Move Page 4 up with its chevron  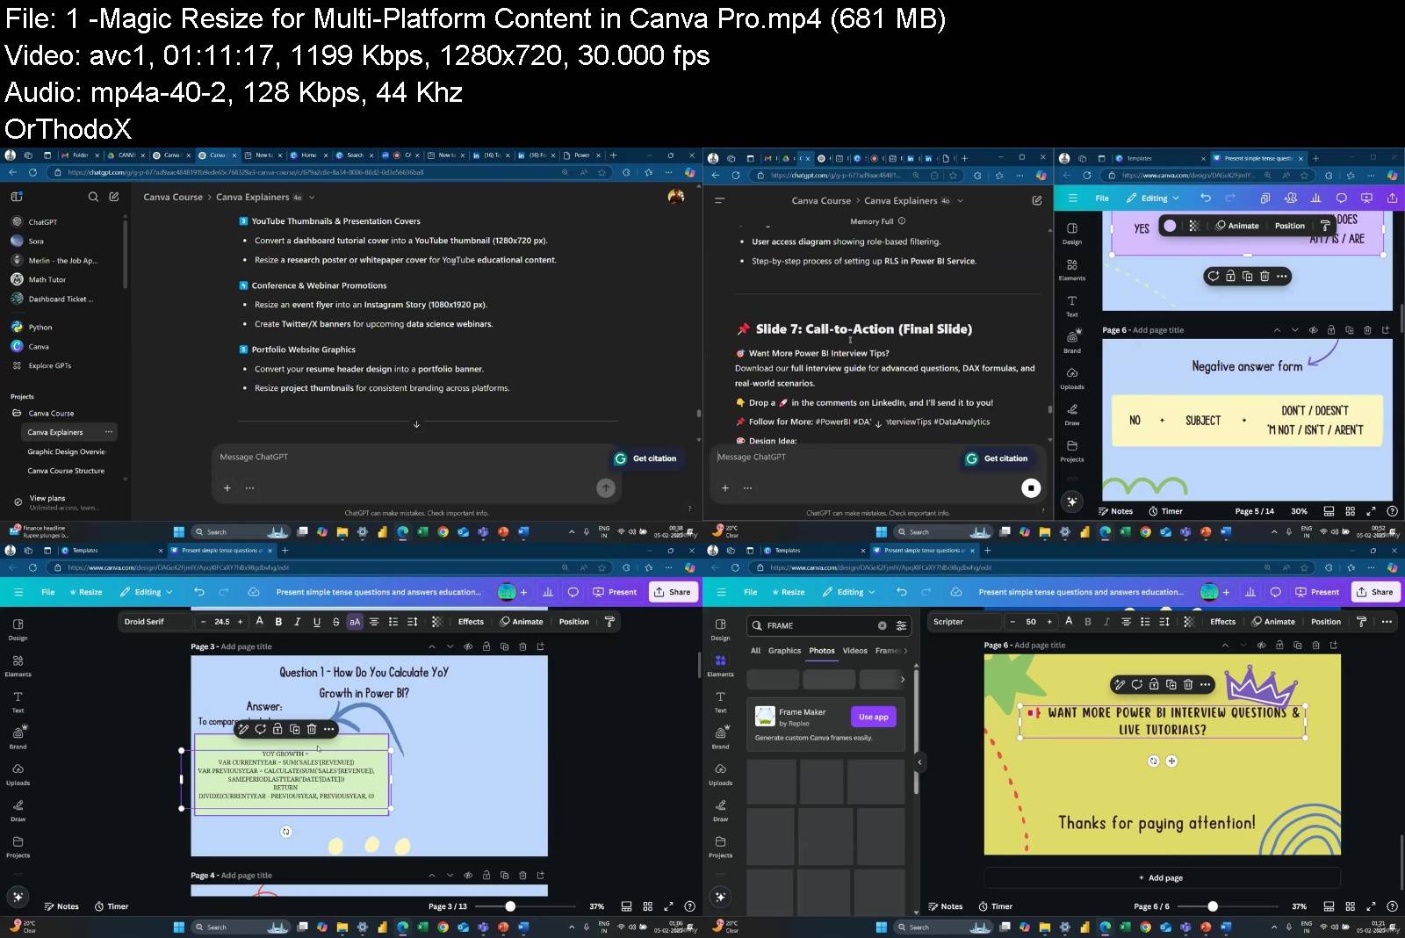point(431,876)
